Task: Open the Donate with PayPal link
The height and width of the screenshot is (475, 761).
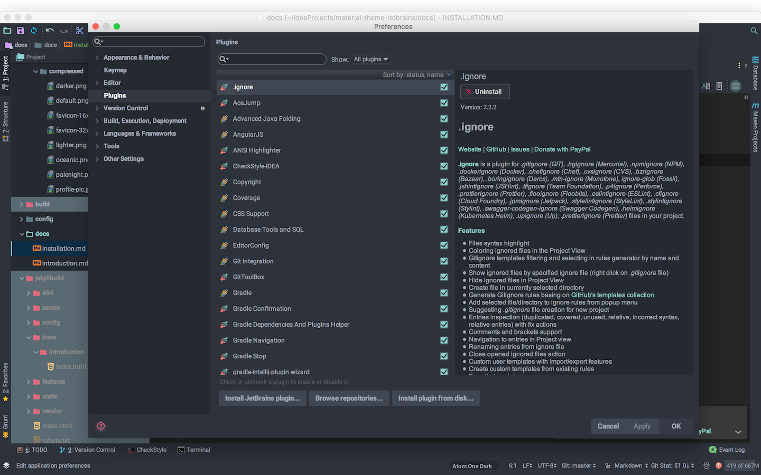Action: [x=562, y=149]
